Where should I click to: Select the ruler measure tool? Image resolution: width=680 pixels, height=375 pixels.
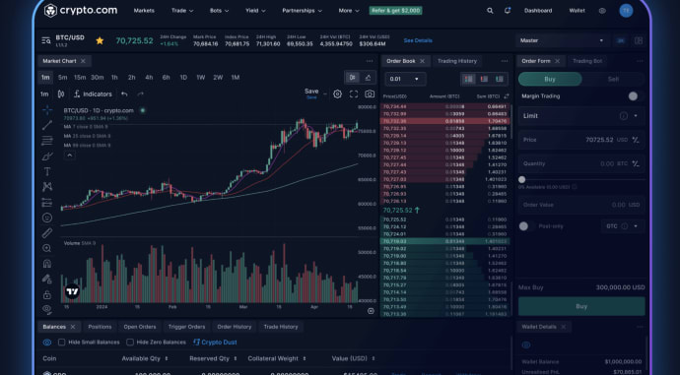click(x=47, y=233)
